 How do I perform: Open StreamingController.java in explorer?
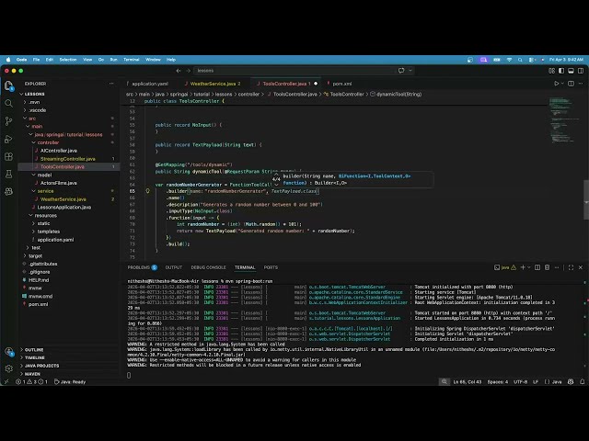click(x=67, y=159)
